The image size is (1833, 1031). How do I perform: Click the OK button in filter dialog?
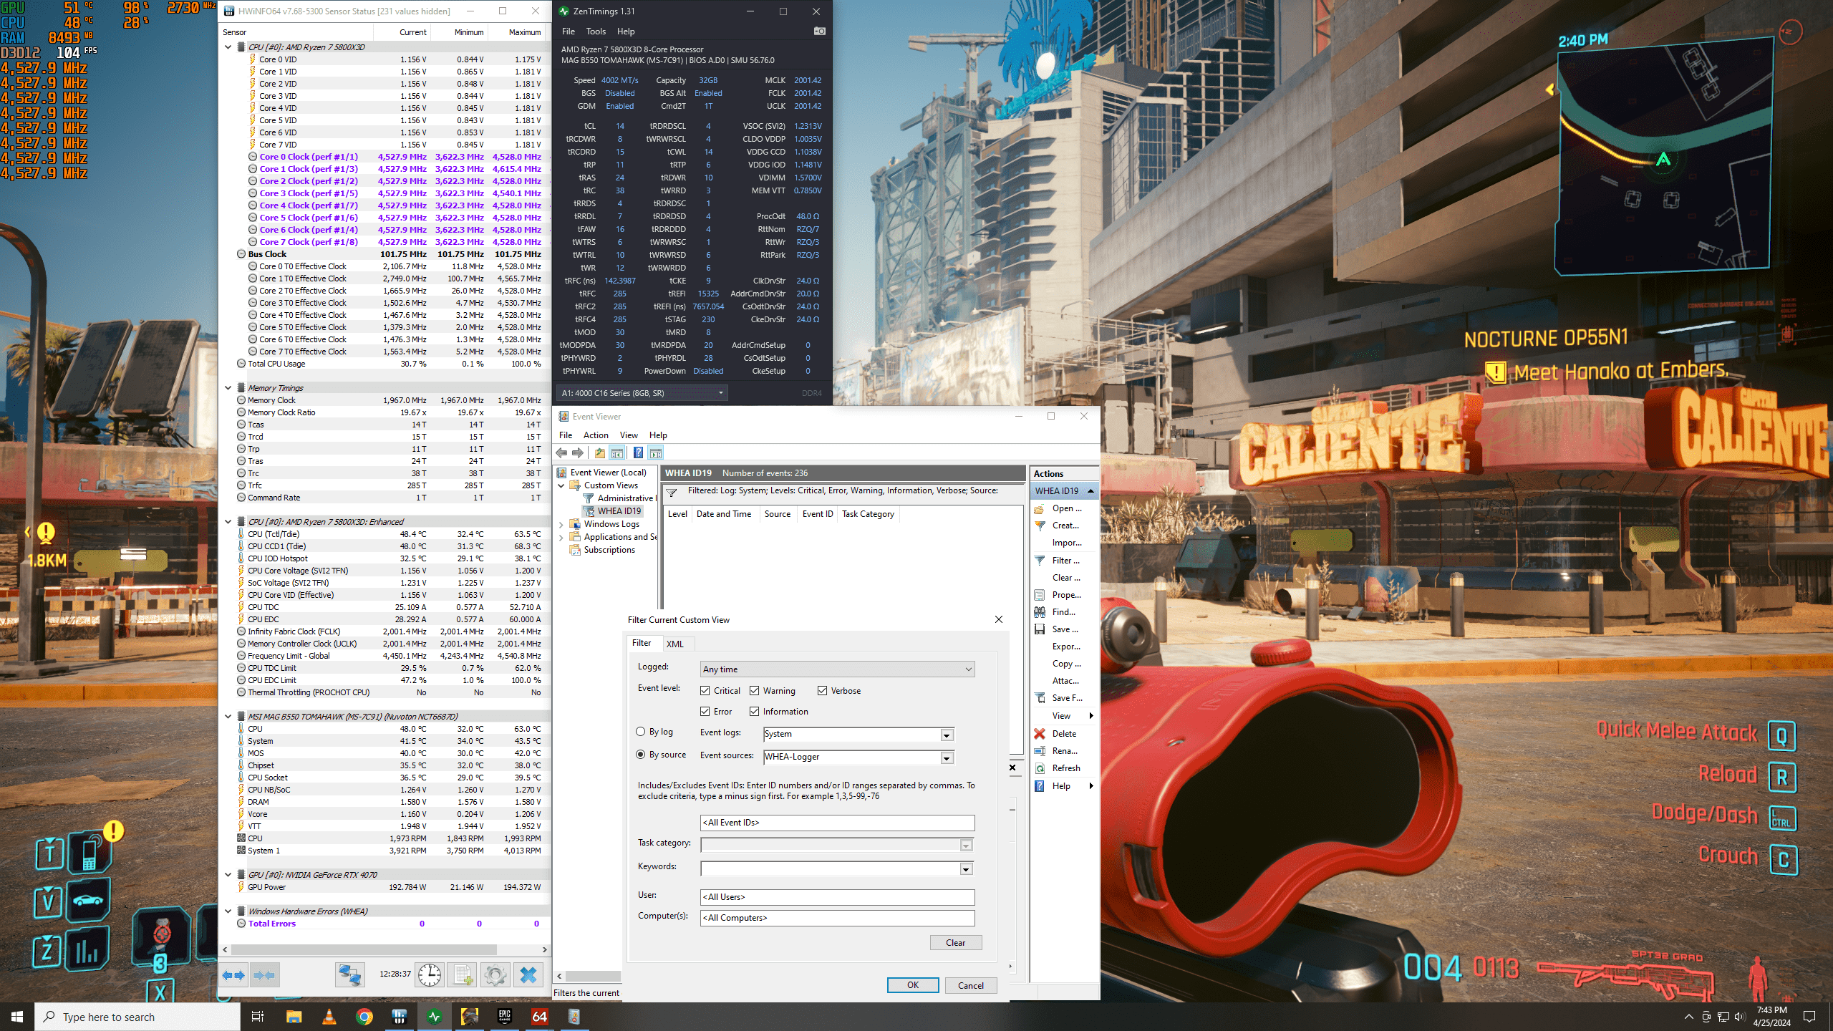(x=912, y=985)
